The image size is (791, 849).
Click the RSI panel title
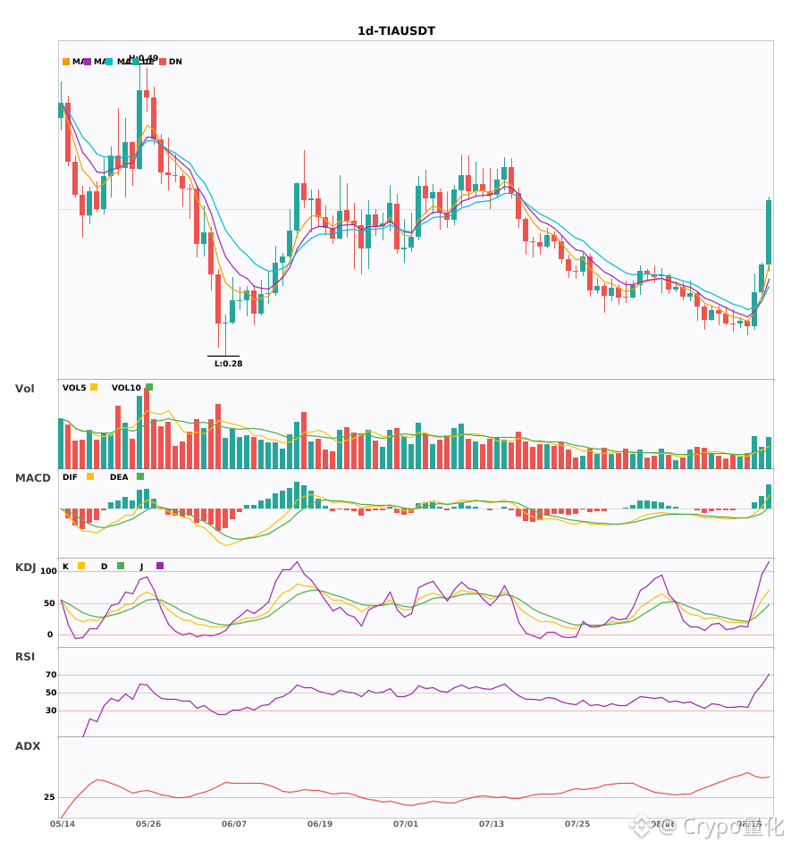(25, 657)
